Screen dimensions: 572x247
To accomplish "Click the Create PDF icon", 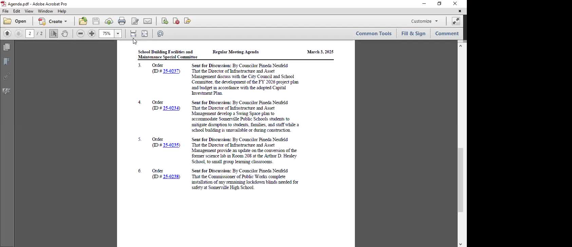I will 42,21.
